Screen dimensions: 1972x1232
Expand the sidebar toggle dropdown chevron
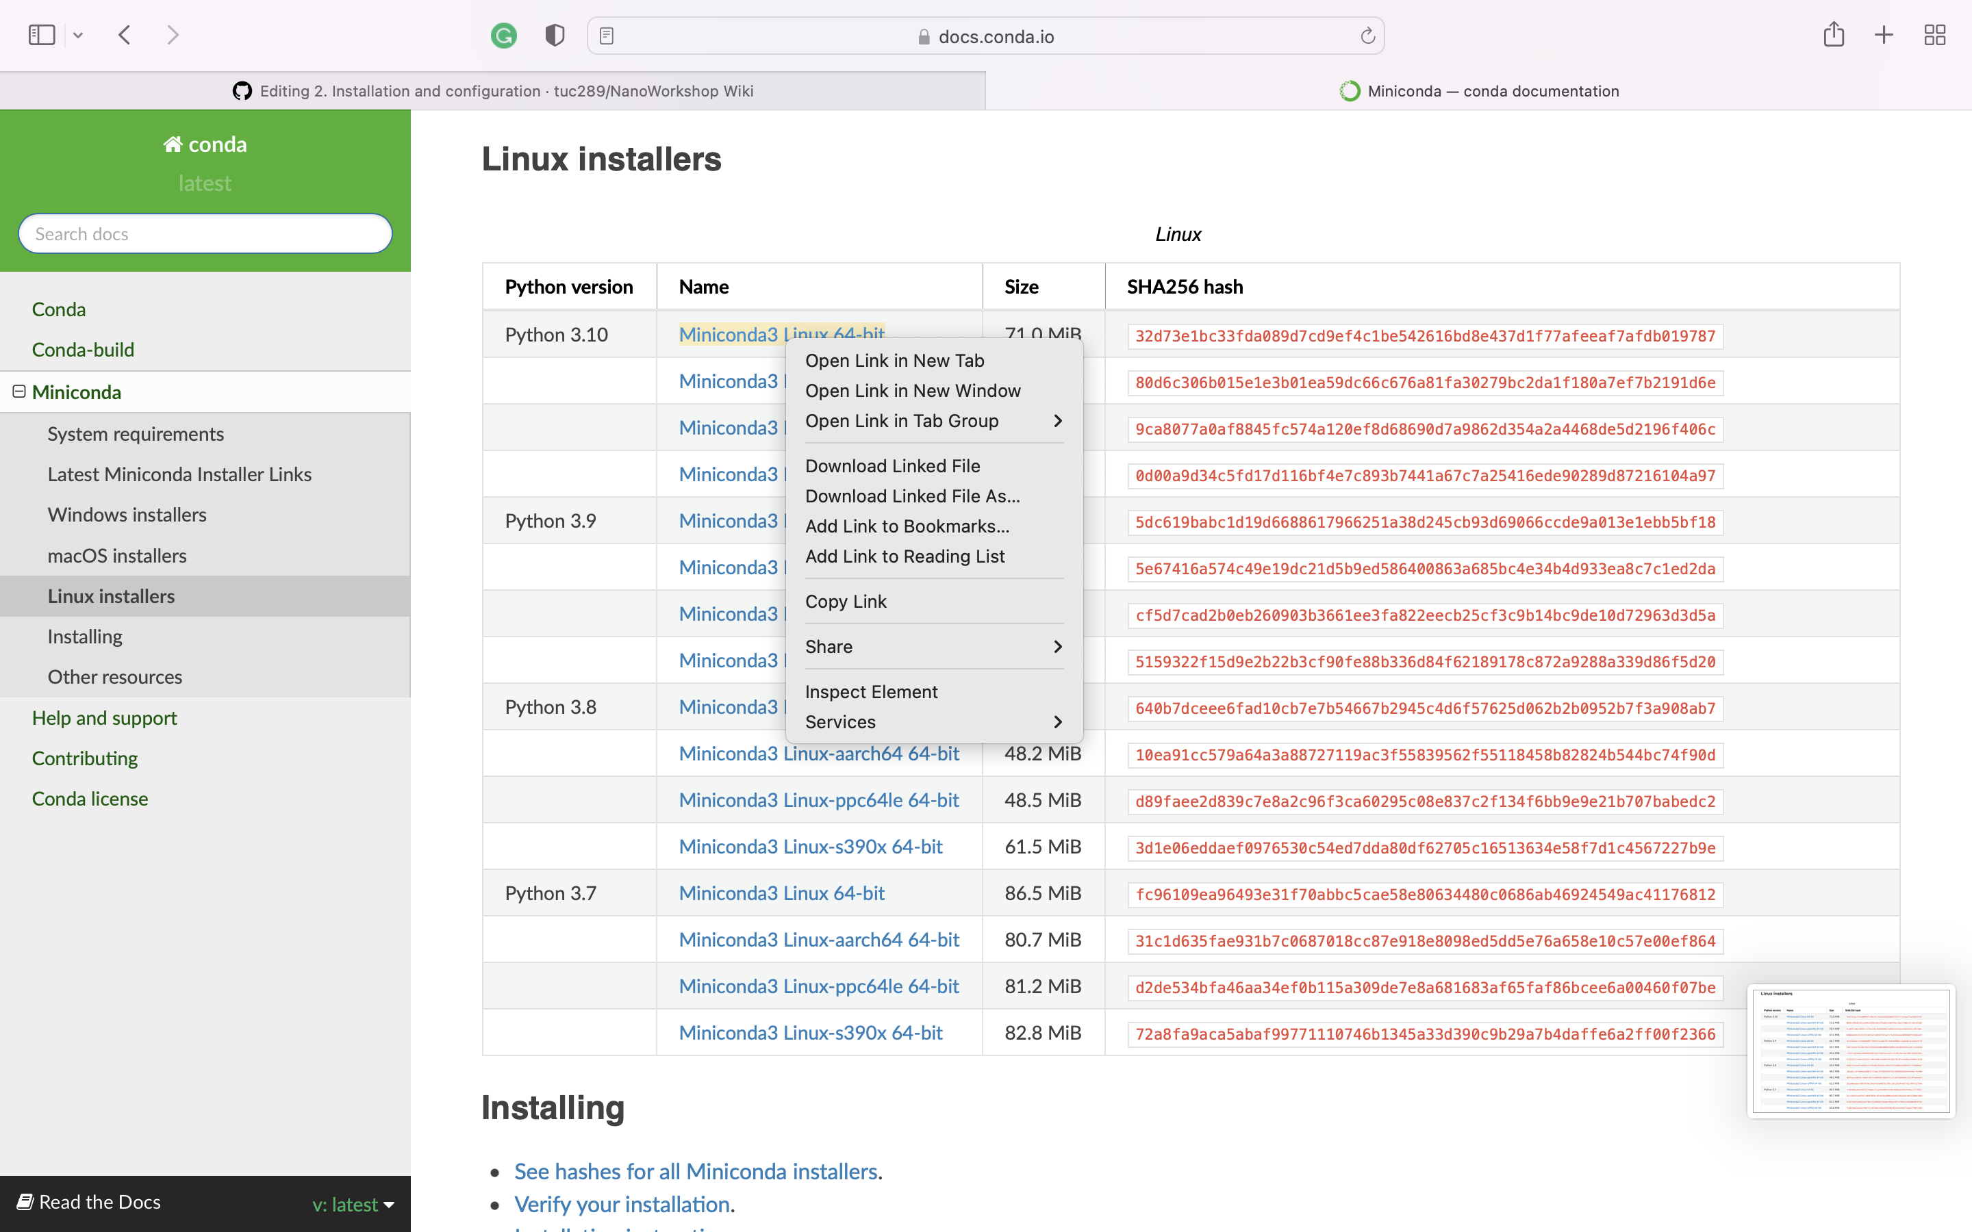[x=78, y=35]
